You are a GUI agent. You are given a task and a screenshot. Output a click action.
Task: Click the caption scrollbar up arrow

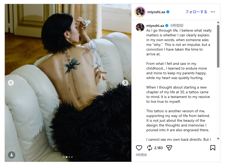pos(218,22)
